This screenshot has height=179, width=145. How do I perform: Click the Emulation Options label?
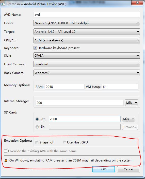[18, 140]
